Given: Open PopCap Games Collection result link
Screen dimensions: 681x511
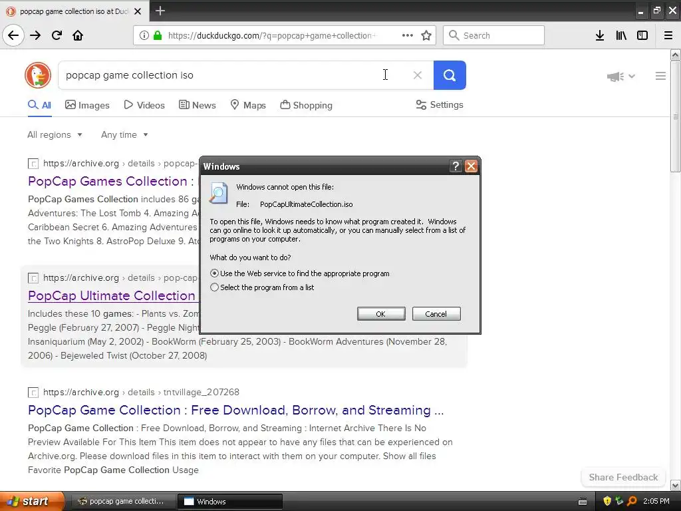Looking at the screenshot, I should [111, 181].
